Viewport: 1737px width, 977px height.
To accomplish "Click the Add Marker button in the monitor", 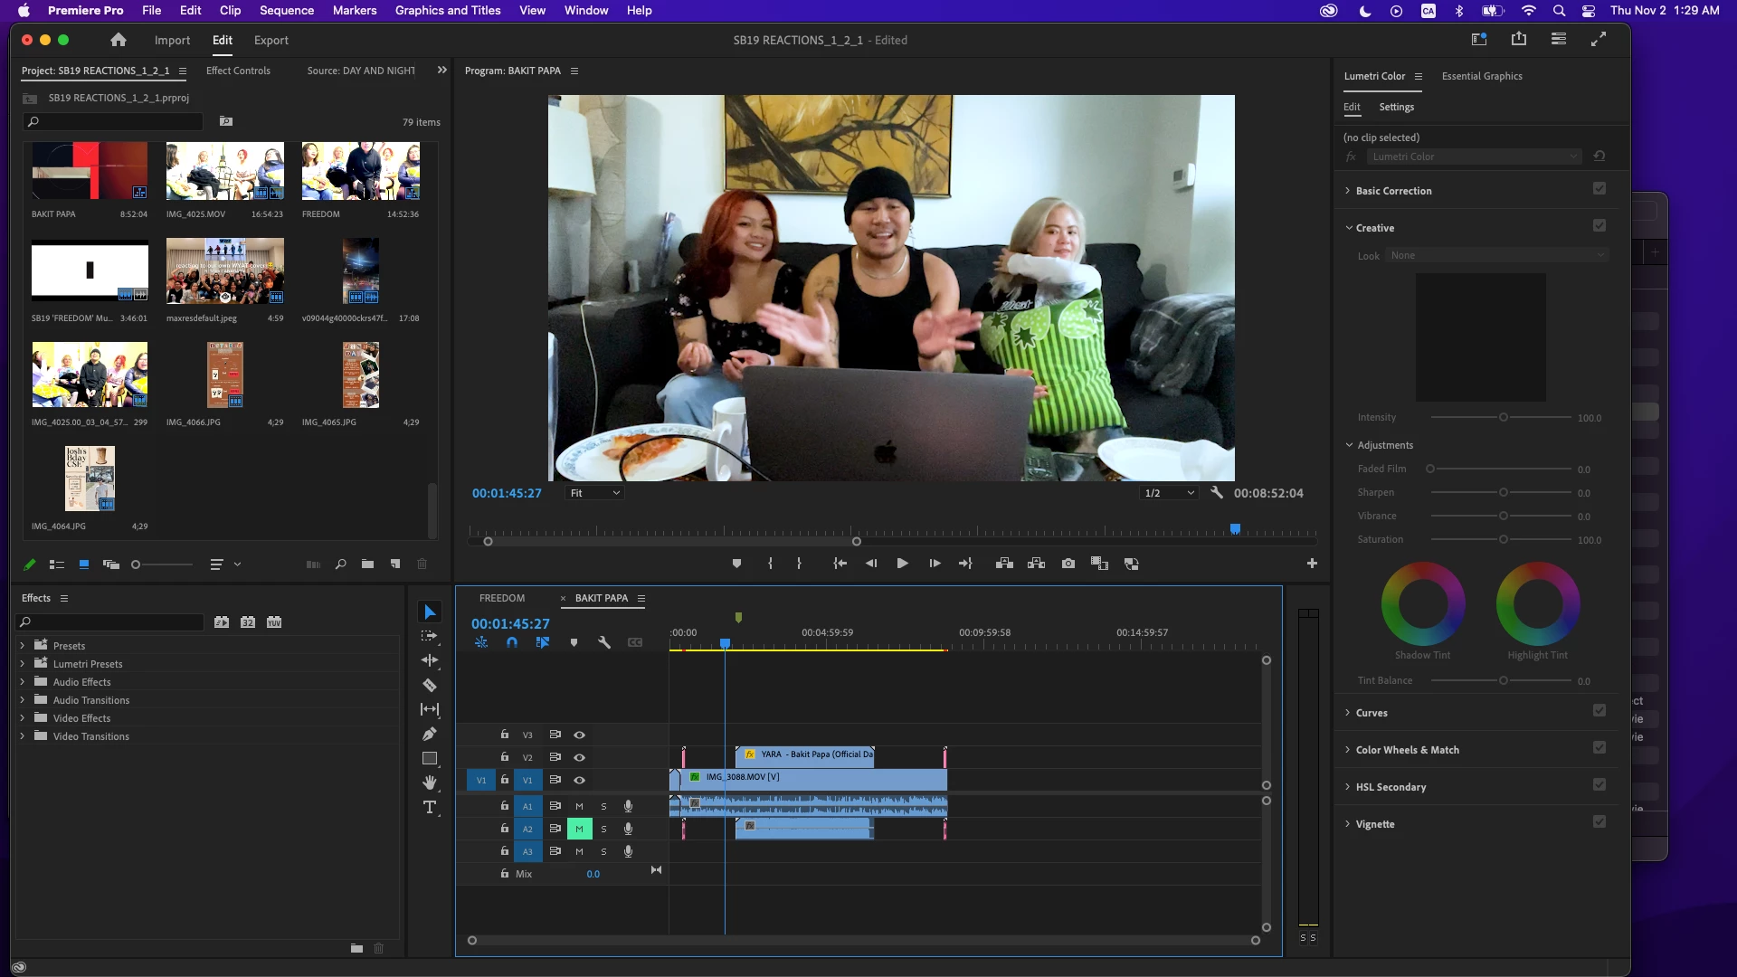I will 736,564.
